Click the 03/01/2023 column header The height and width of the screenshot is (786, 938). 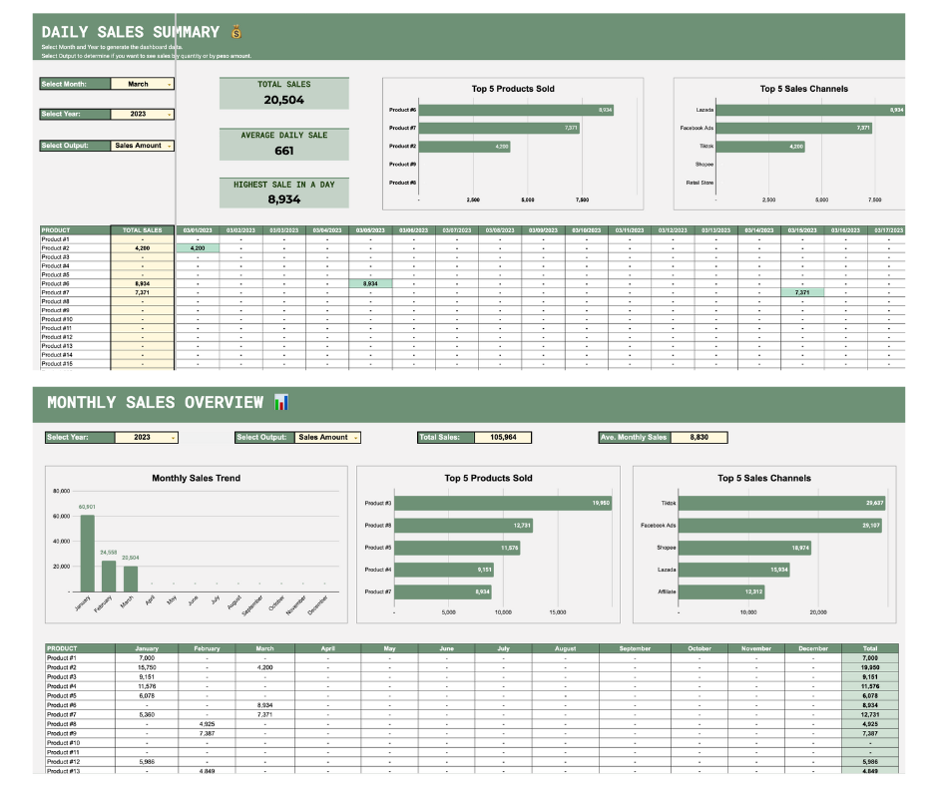click(198, 230)
